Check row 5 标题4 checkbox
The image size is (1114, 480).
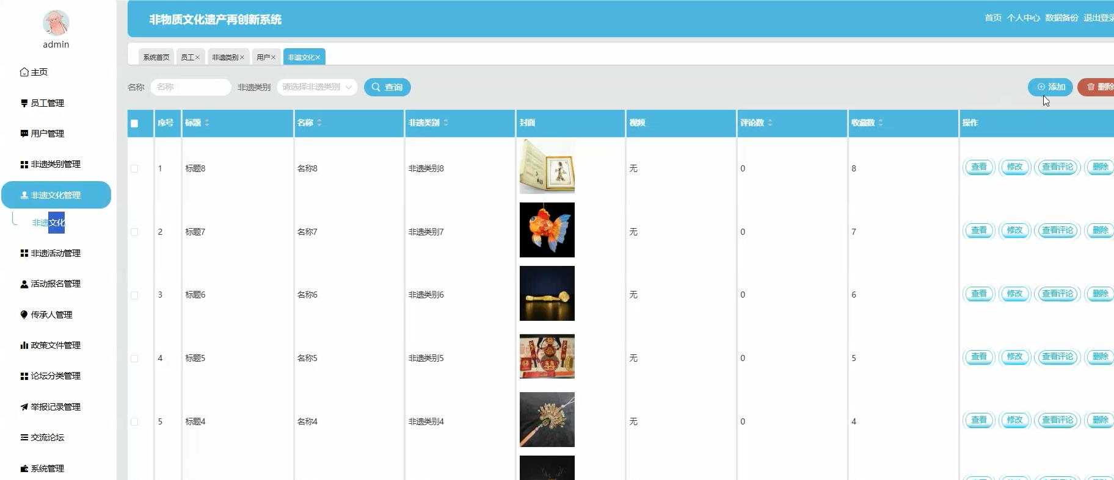click(x=134, y=422)
